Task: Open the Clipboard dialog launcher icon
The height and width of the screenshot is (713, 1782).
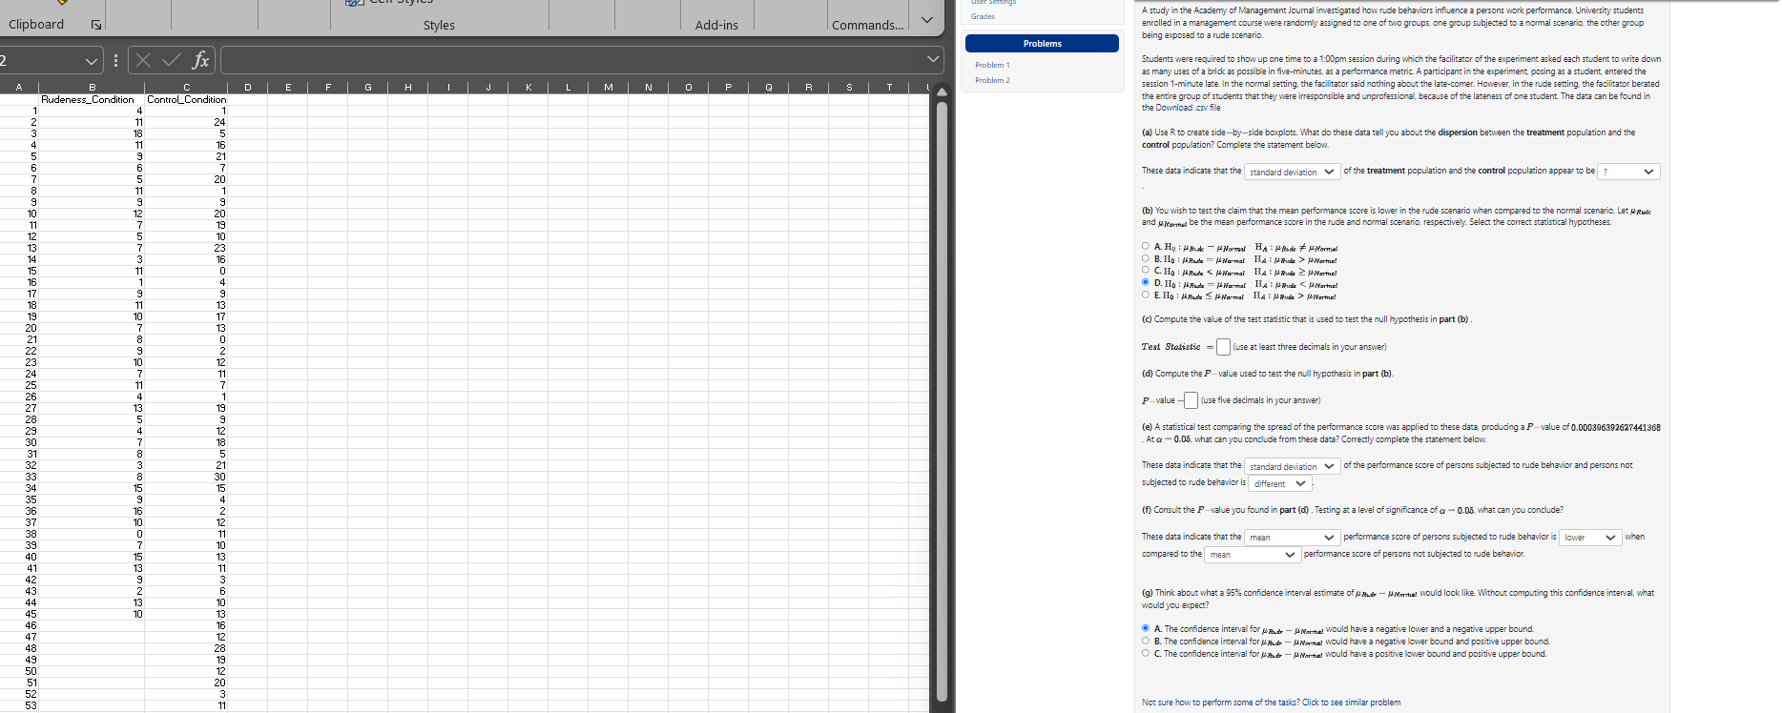Action: pos(96,25)
